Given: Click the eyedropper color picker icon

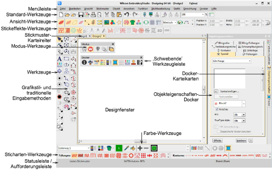Looking at the screenshot, I should [126, 148].
